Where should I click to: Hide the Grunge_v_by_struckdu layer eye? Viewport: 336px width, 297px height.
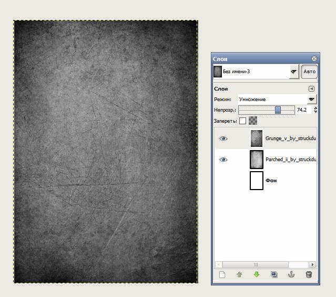pos(223,138)
